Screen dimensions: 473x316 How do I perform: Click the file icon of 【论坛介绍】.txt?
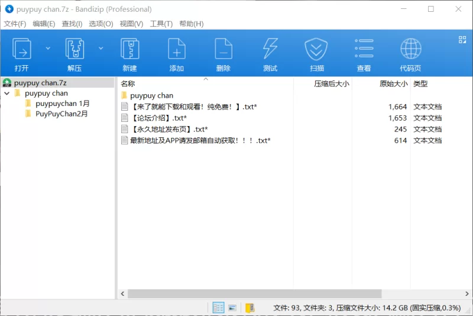click(125, 118)
